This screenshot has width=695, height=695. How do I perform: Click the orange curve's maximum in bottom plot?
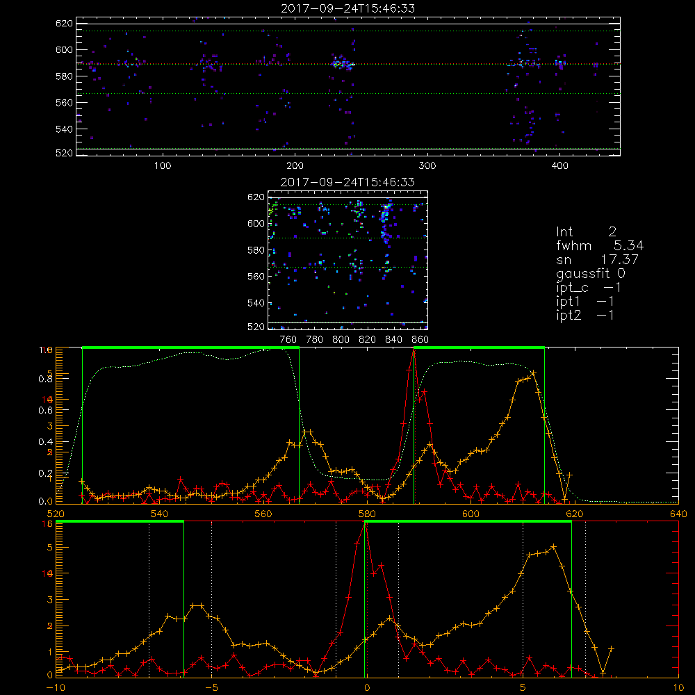[x=554, y=547]
